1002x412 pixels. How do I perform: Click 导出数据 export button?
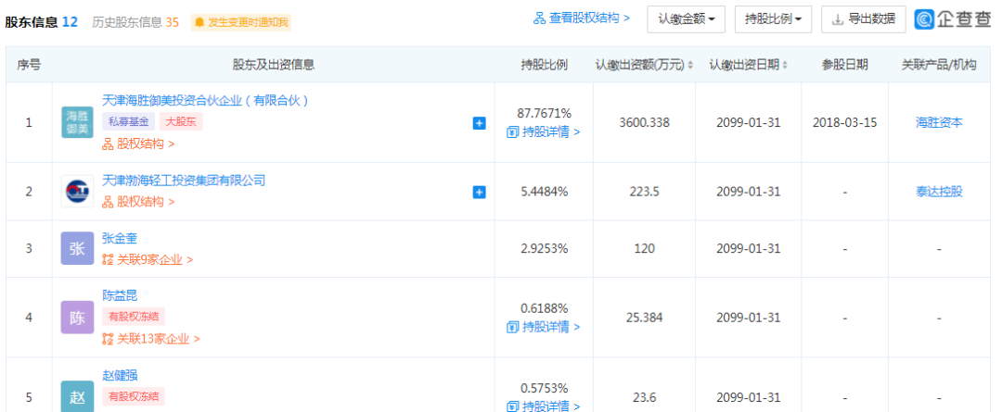pos(863,19)
